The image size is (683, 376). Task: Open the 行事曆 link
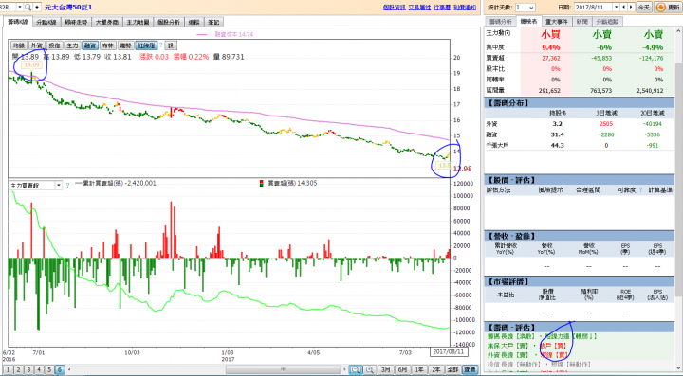coord(442,8)
